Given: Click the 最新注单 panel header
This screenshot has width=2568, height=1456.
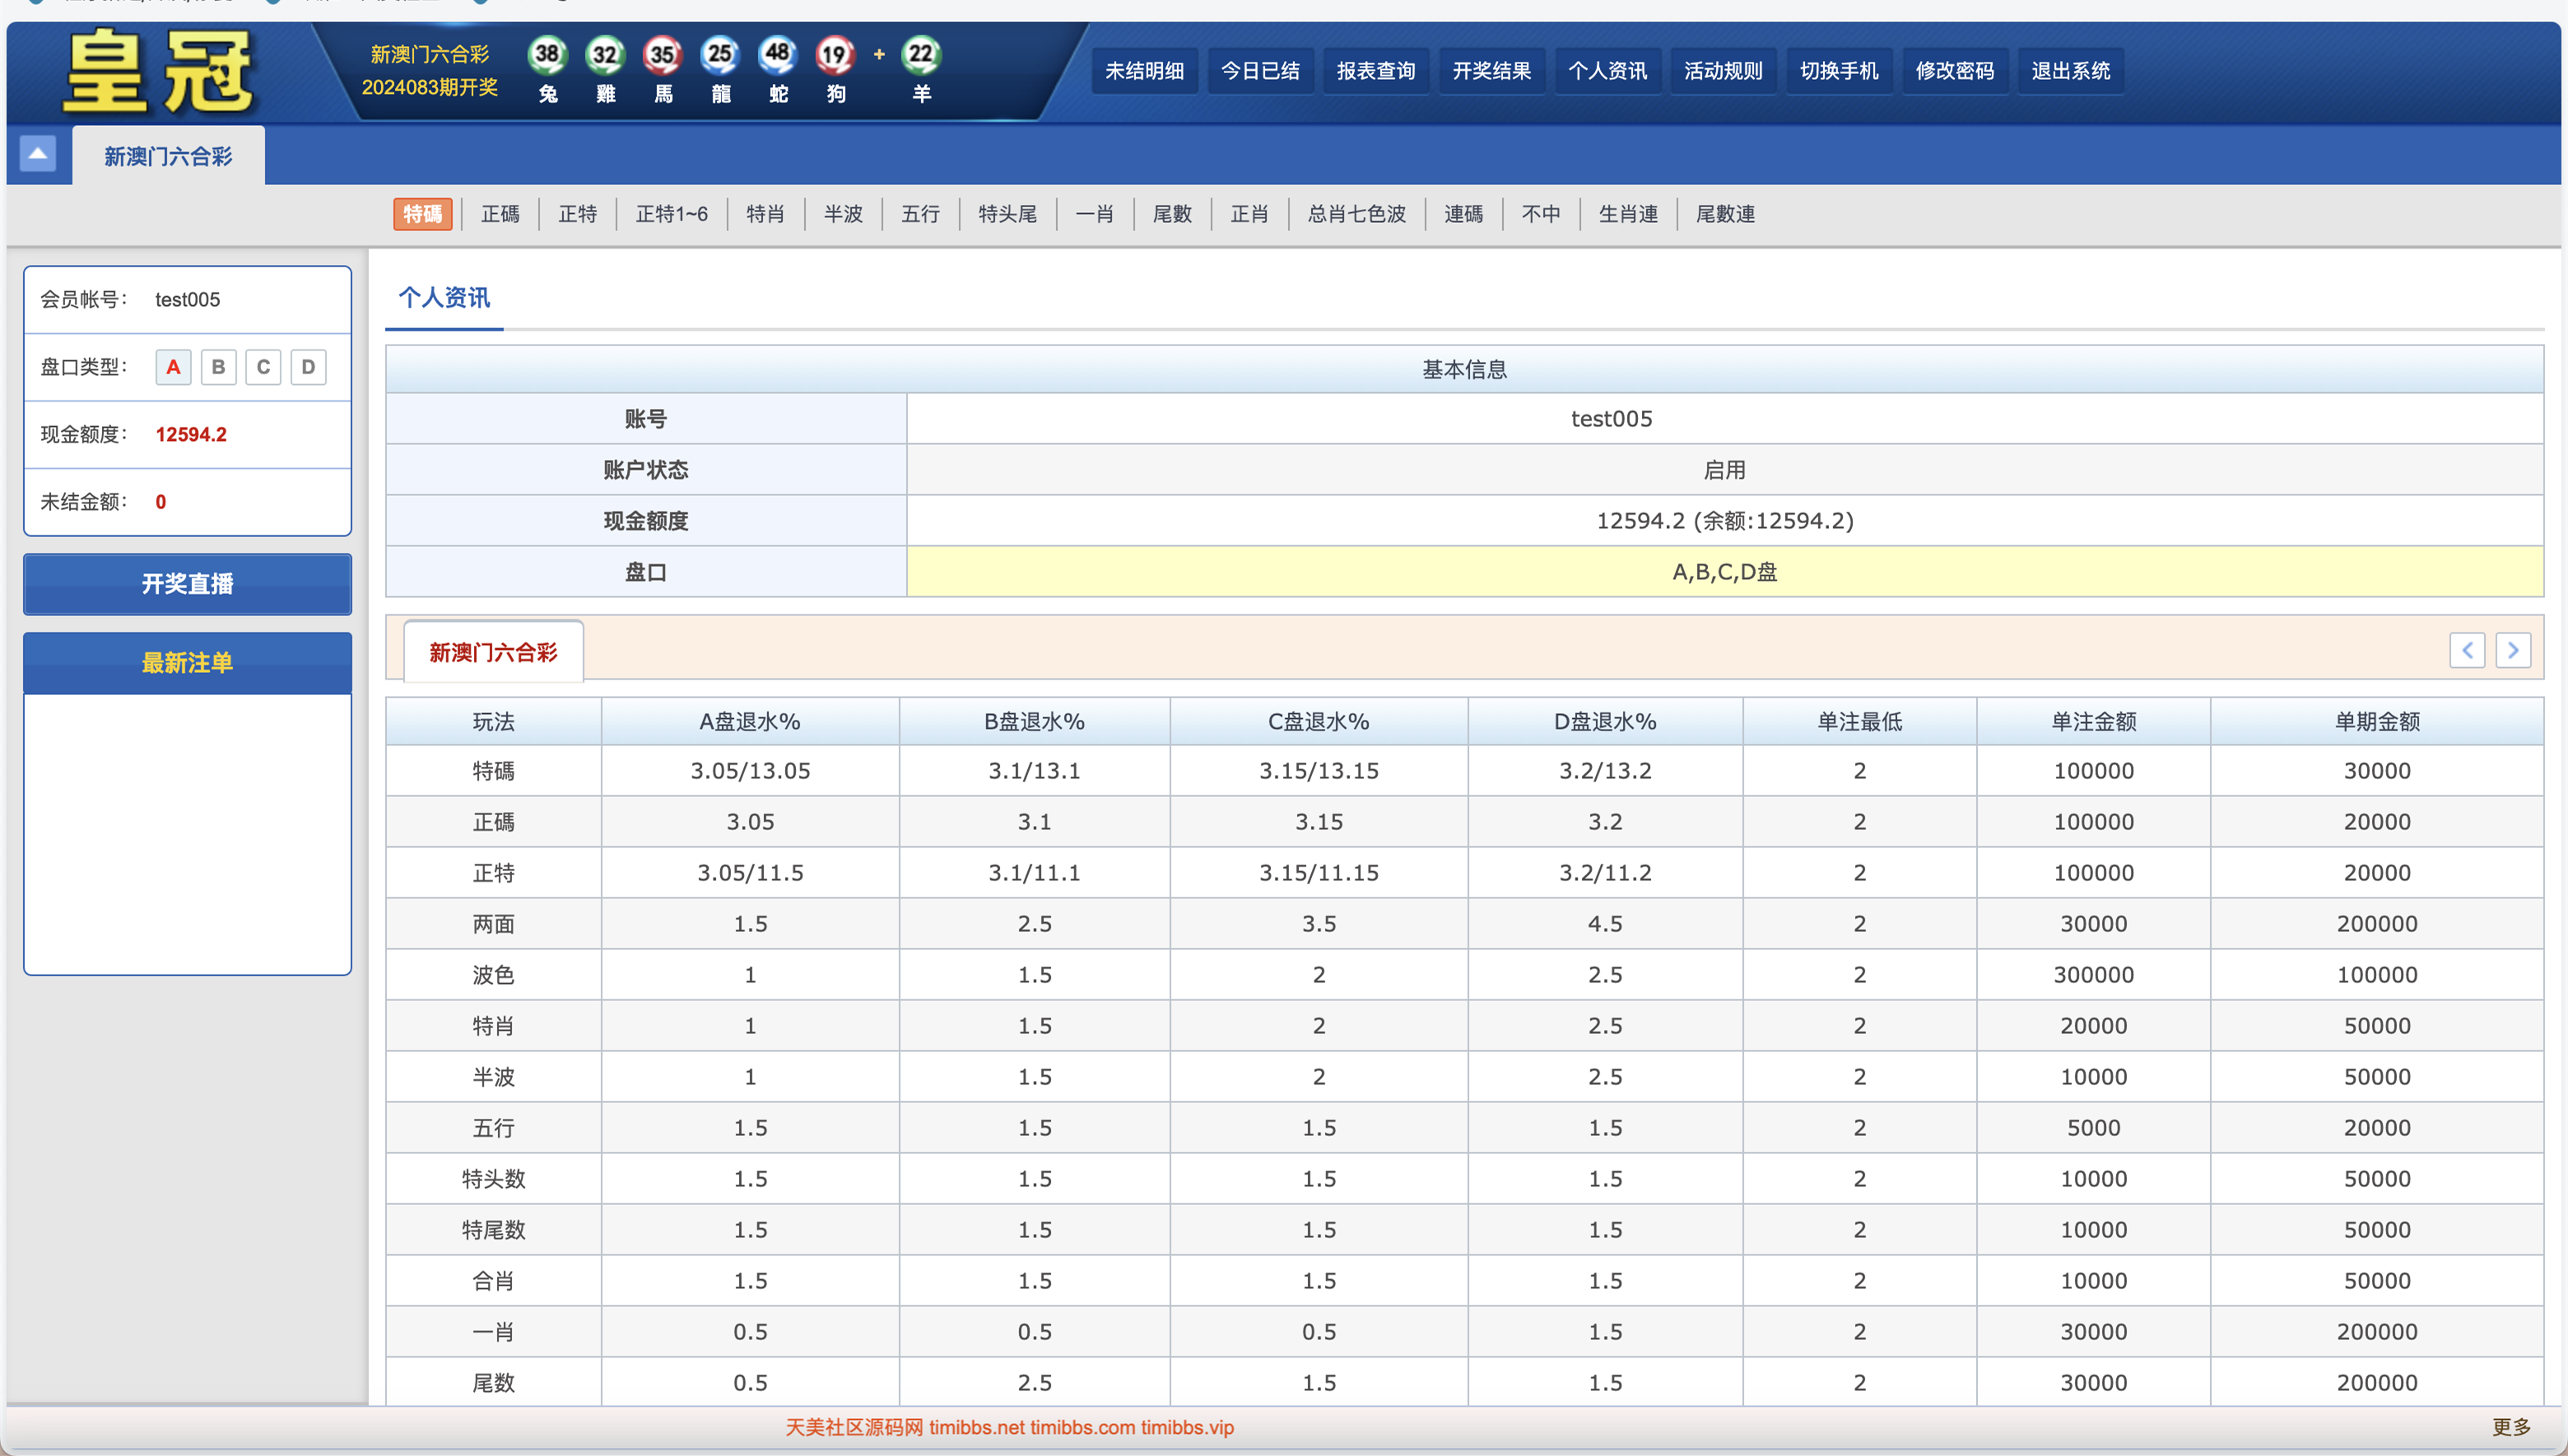Looking at the screenshot, I should tap(187, 663).
